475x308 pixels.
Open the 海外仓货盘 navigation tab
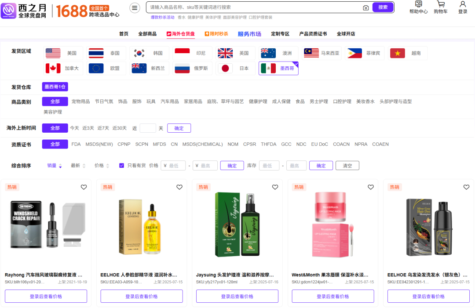(181, 34)
